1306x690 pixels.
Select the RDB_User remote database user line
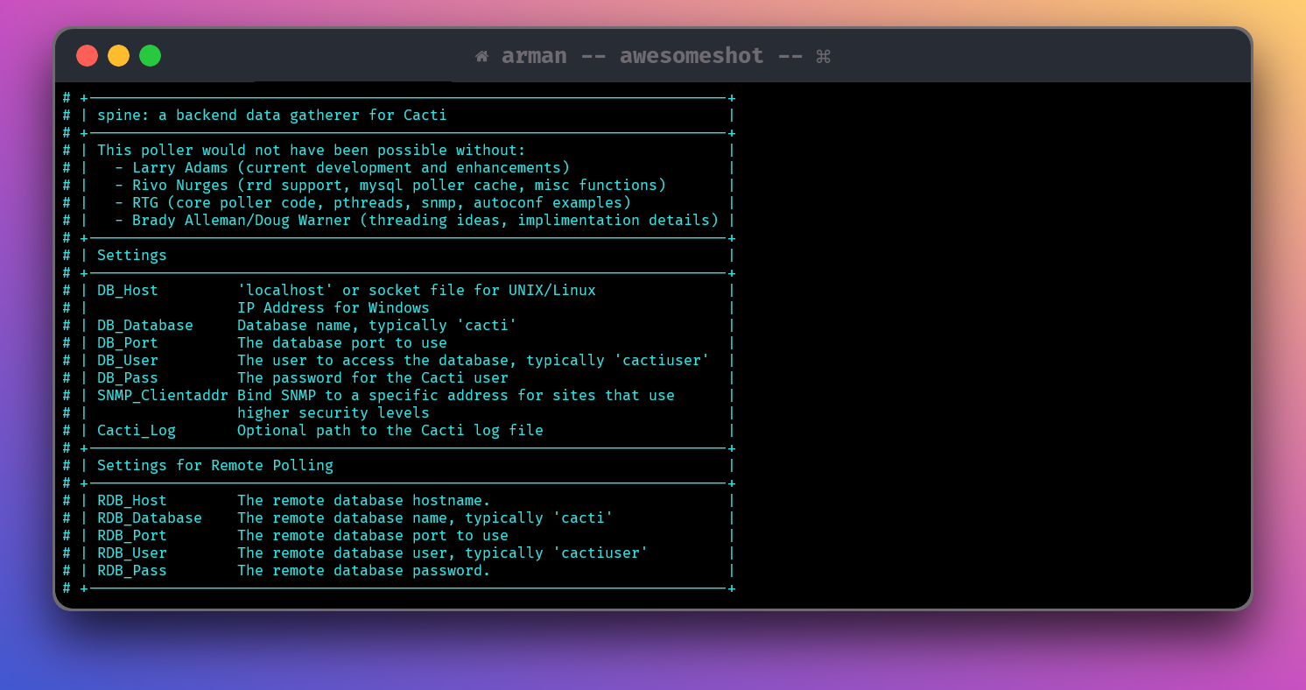(x=131, y=553)
